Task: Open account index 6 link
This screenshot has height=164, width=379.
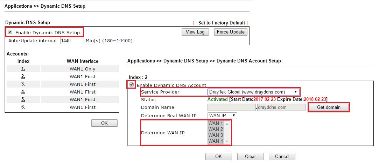Action: pos(23,107)
